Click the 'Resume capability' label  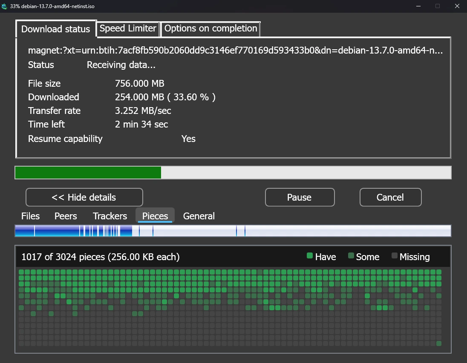(x=65, y=139)
